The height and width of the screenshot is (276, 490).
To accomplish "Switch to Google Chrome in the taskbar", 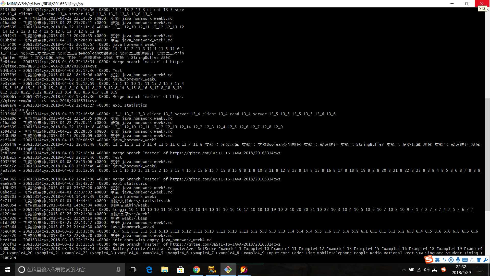I will (x=196, y=270).
